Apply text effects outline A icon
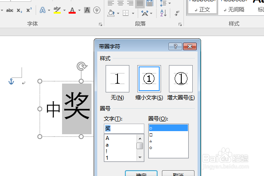 click(43, 10)
